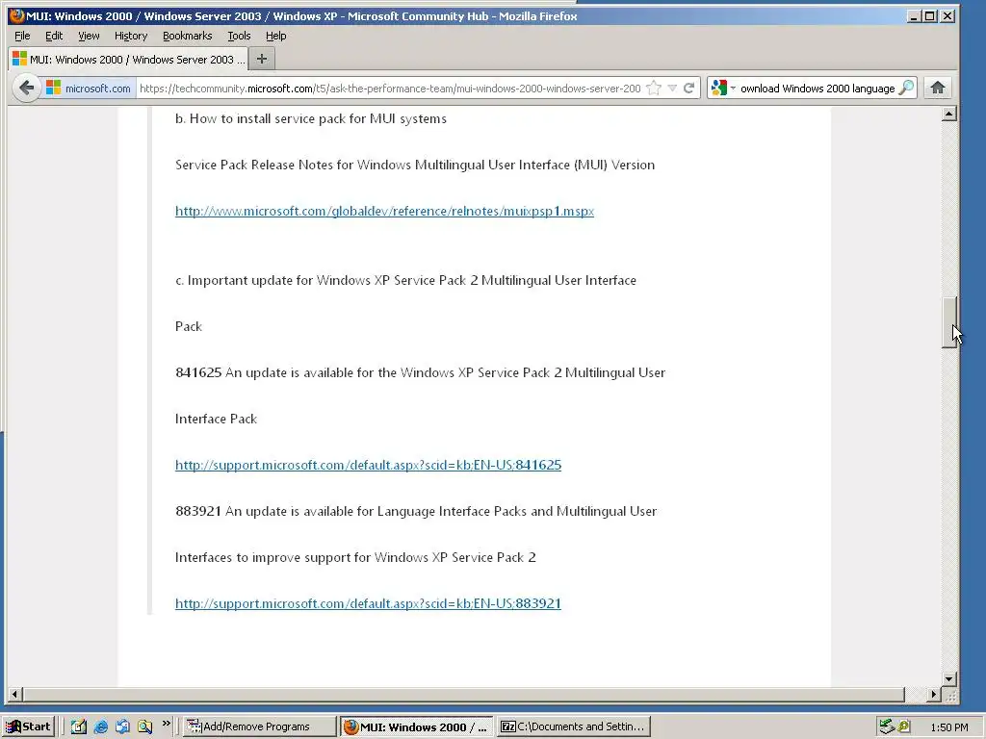Click the "883921 An update is available" text
The image size is (986, 739).
416,511
